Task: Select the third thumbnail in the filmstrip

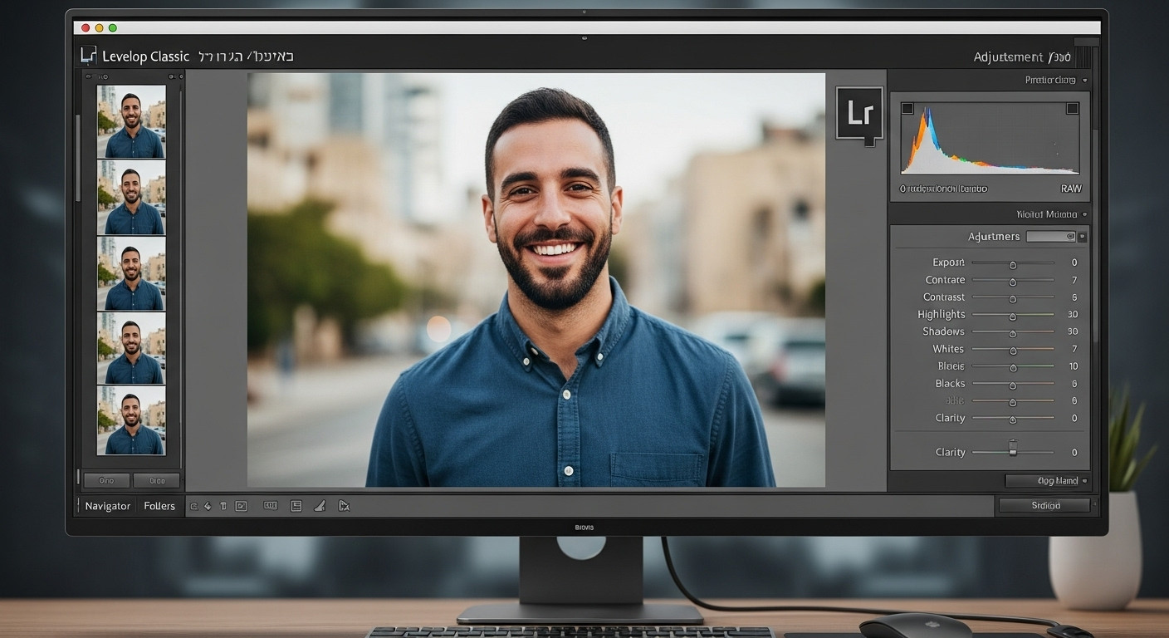Action: 131,273
